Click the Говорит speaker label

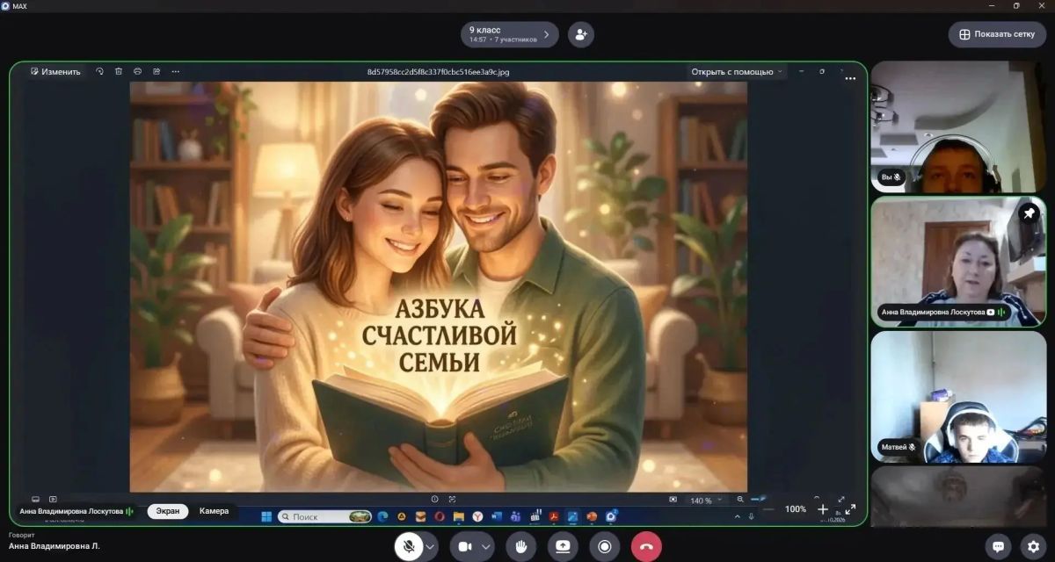point(22,535)
